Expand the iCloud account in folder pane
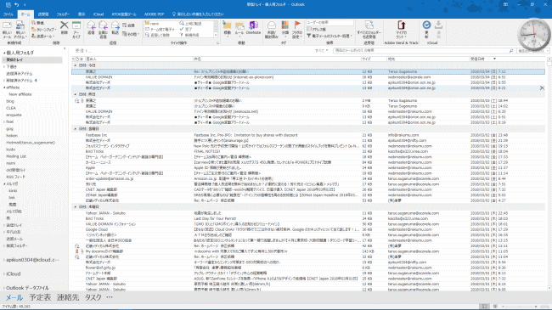The width and height of the screenshot is (552, 310). click(x=4, y=273)
